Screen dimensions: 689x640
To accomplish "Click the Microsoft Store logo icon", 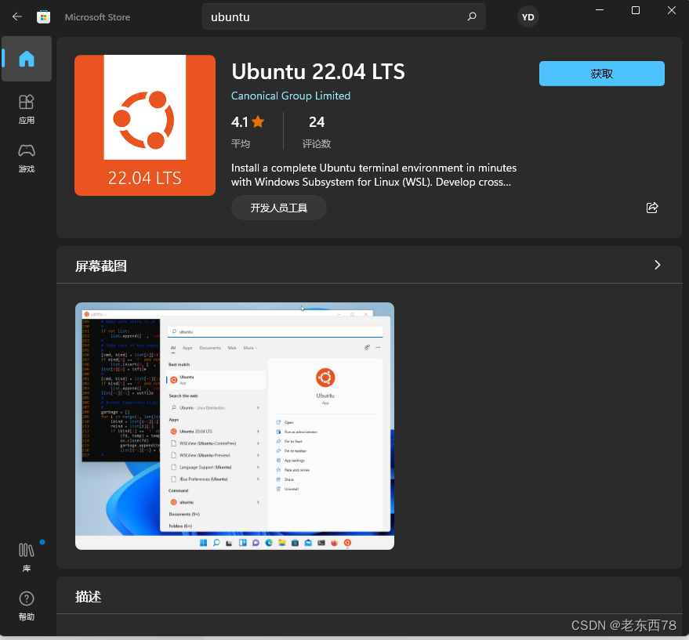I will tap(43, 16).
